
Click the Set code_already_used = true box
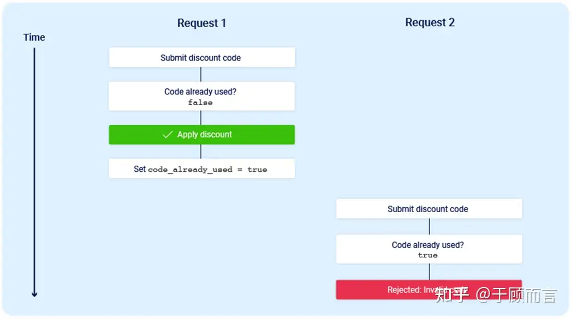click(202, 169)
